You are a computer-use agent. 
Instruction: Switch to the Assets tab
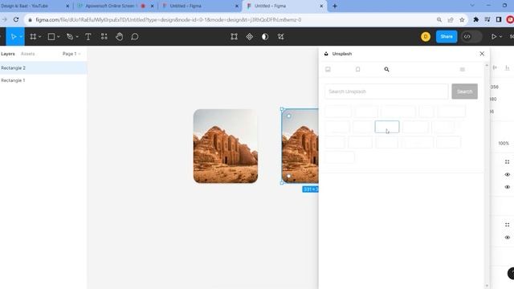click(x=28, y=54)
